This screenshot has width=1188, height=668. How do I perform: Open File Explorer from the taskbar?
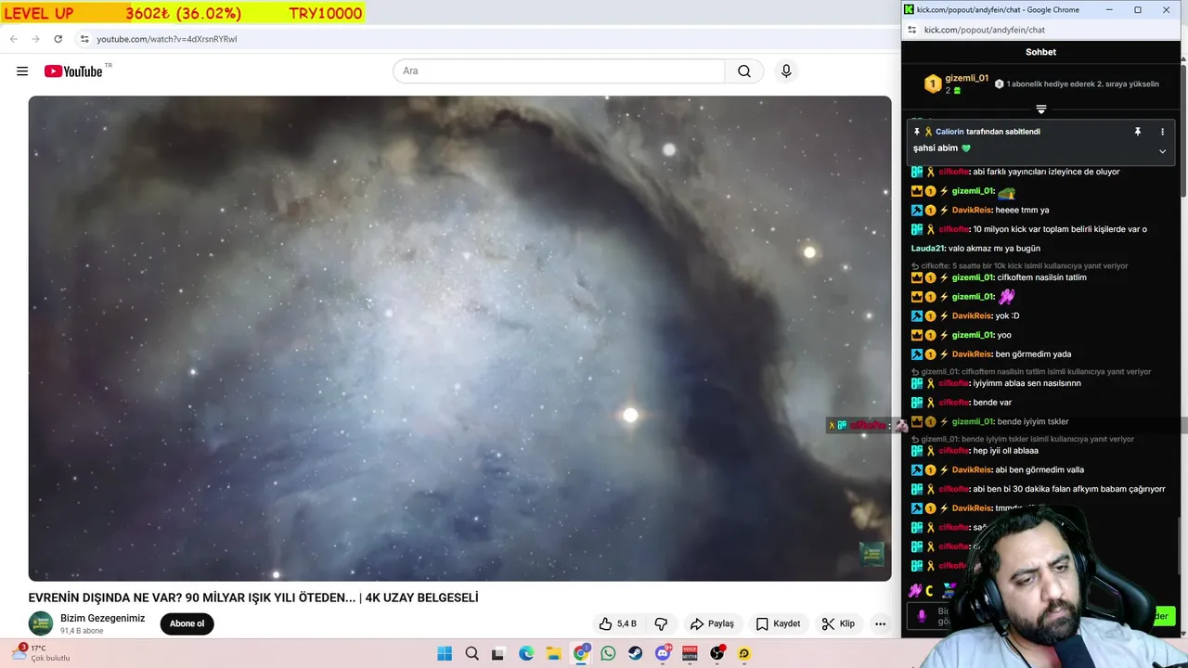point(553,653)
